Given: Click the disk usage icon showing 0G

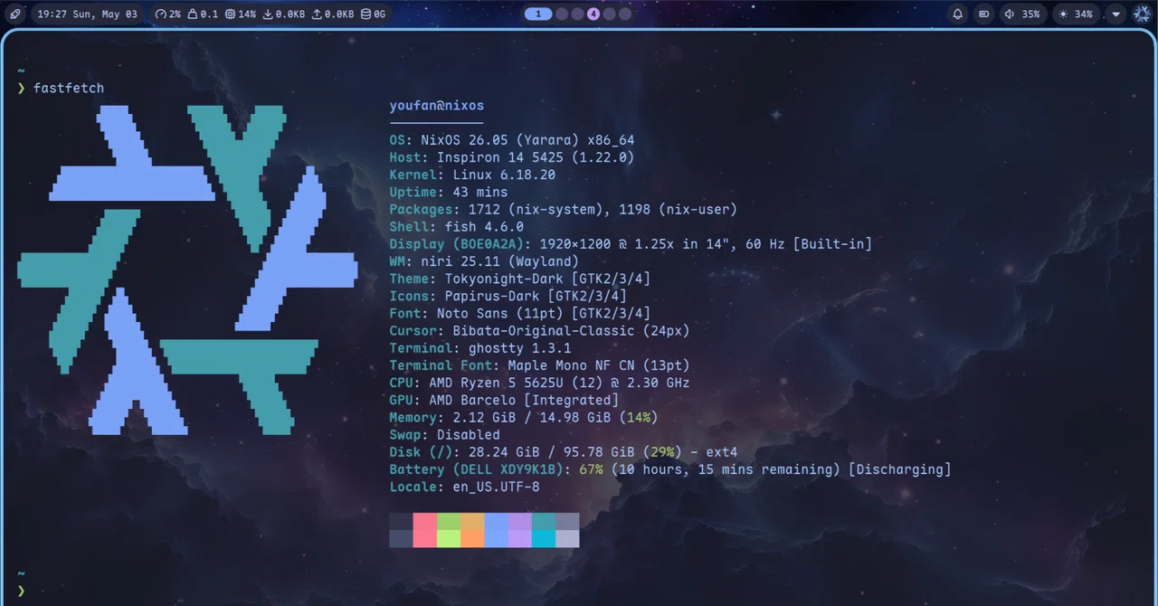Looking at the screenshot, I should (365, 14).
